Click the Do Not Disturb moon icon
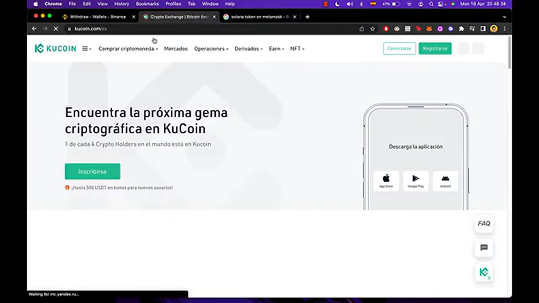Screen dimensions: 539x303 click(x=337, y=4)
